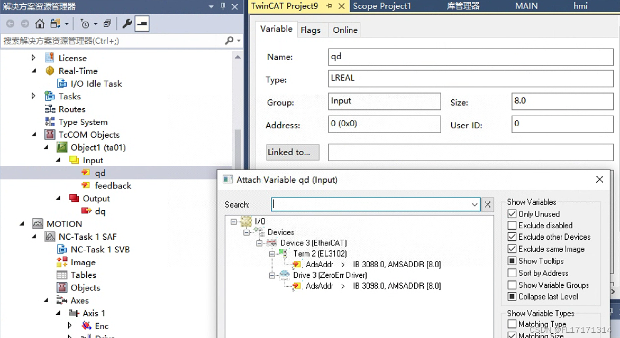Open the MAIN document tab
Screen dimensions: 620x338
[x=526, y=6]
